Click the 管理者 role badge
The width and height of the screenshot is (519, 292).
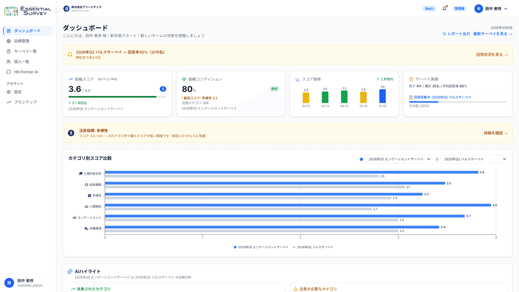point(459,9)
